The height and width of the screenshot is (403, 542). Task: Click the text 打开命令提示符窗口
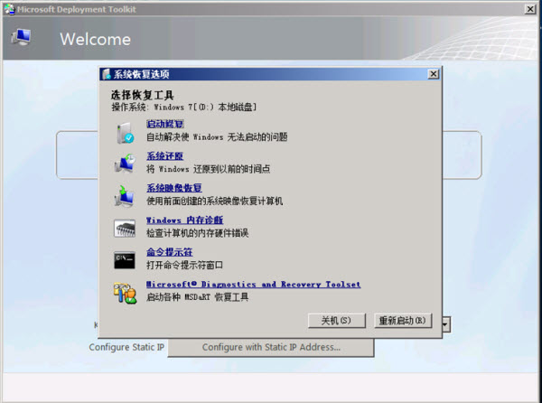184,266
